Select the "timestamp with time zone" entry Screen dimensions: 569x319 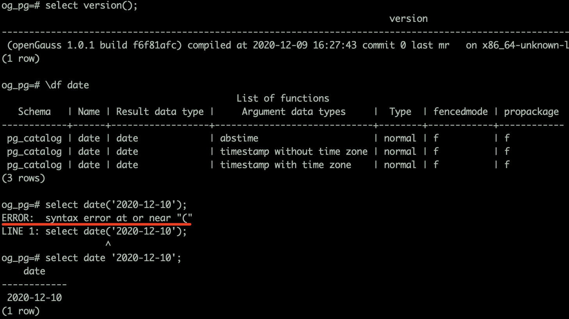(285, 165)
